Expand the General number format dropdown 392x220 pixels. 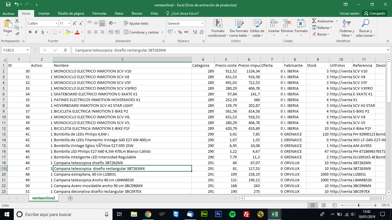click(x=202, y=23)
